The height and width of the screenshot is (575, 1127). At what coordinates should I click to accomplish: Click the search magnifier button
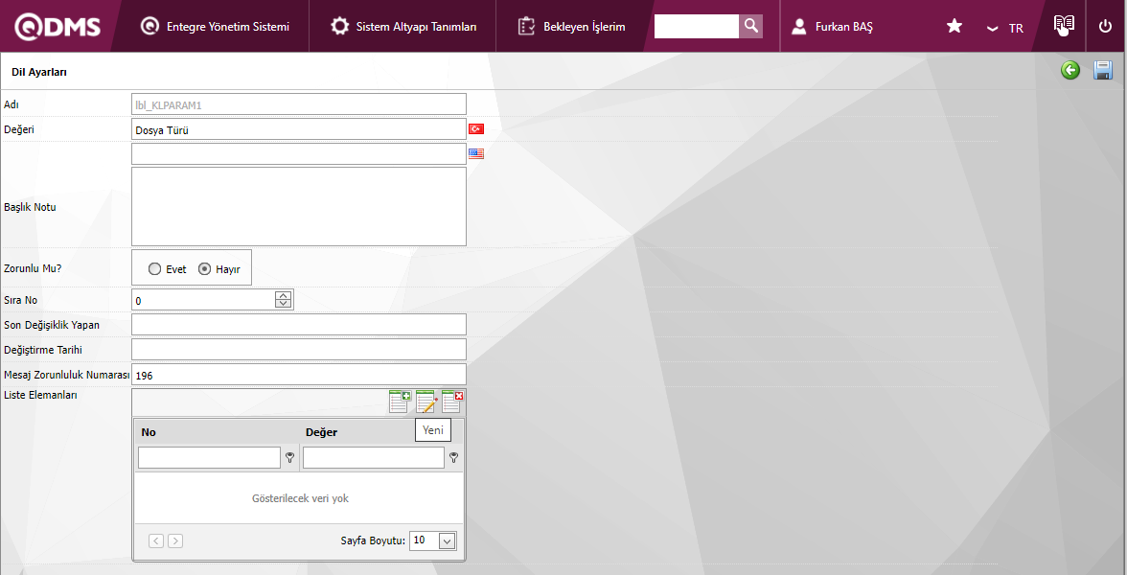[751, 27]
